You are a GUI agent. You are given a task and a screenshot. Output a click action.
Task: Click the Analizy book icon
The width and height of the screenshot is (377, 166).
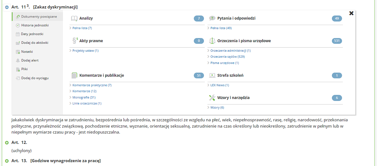[x=74, y=19]
